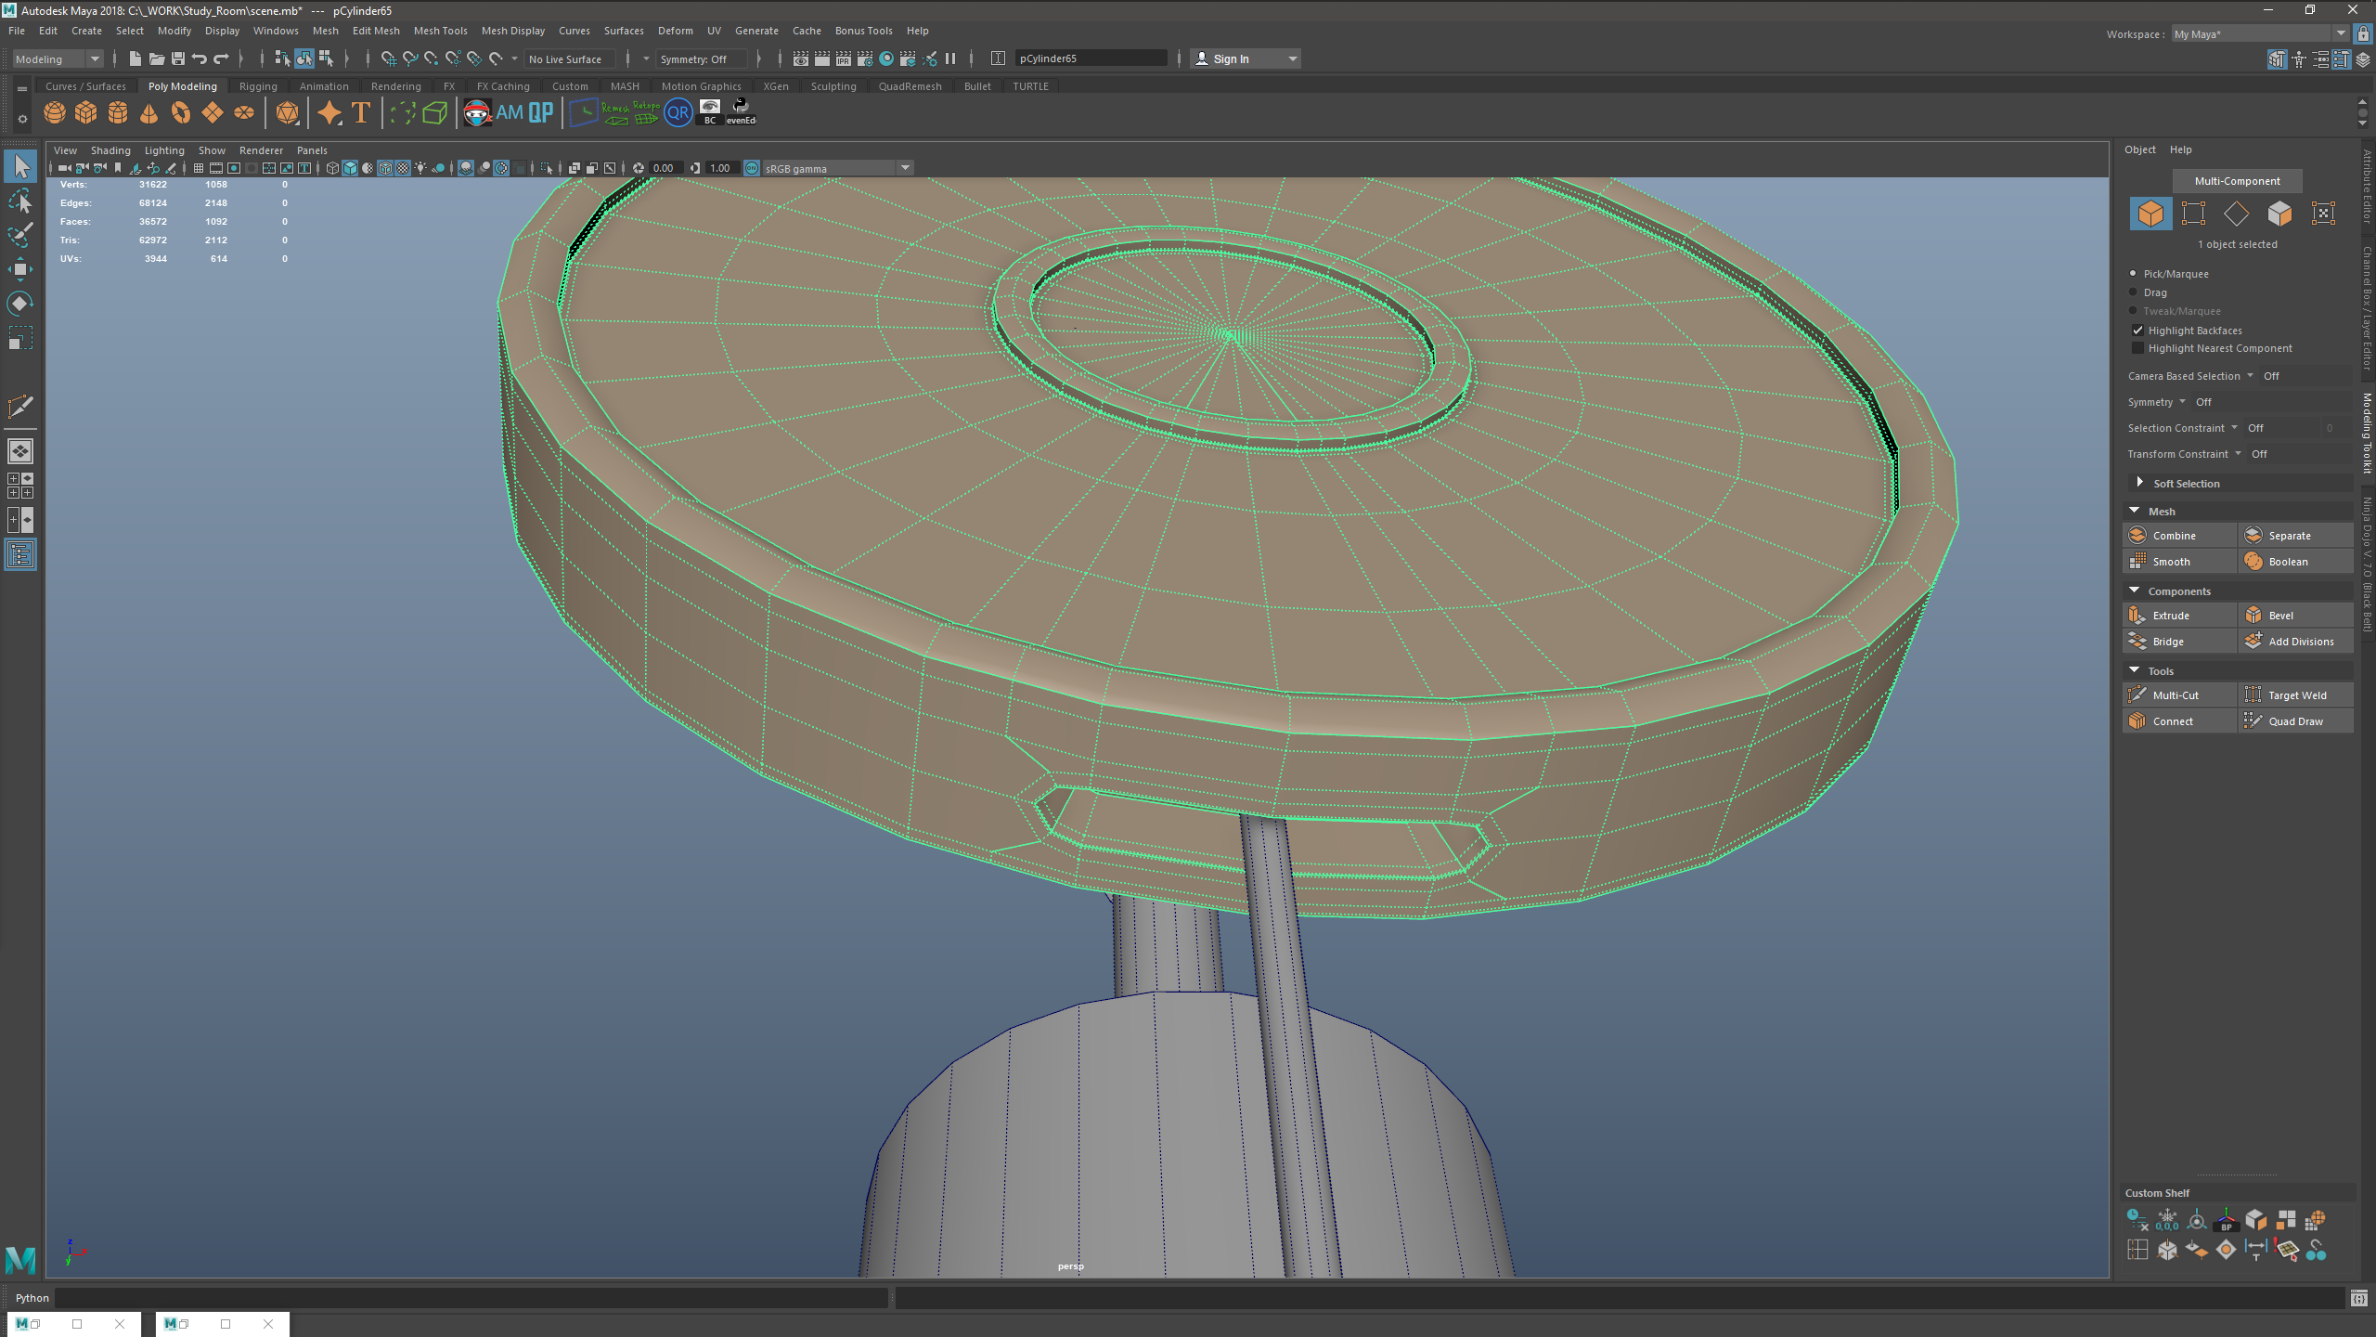
Task: Click the Separate mesh button
Action: tap(2296, 536)
